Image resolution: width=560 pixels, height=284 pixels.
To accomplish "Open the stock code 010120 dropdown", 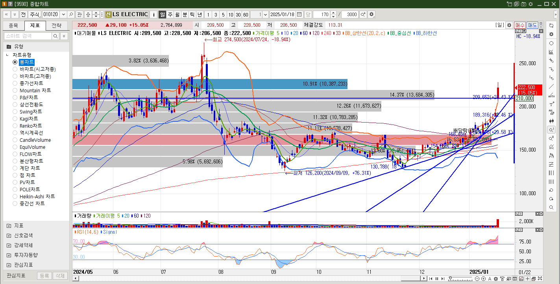I will coord(63,14).
